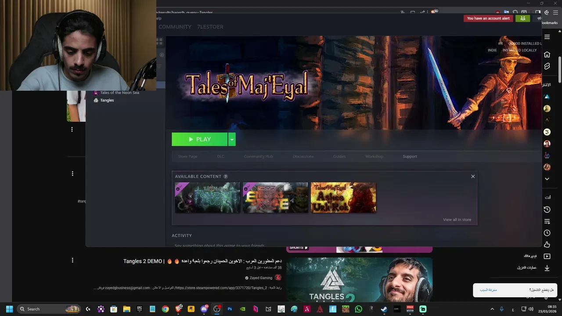Open Google Chrome from the taskbar
This screenshot has height=316, width=562.
tap(165, 309)
